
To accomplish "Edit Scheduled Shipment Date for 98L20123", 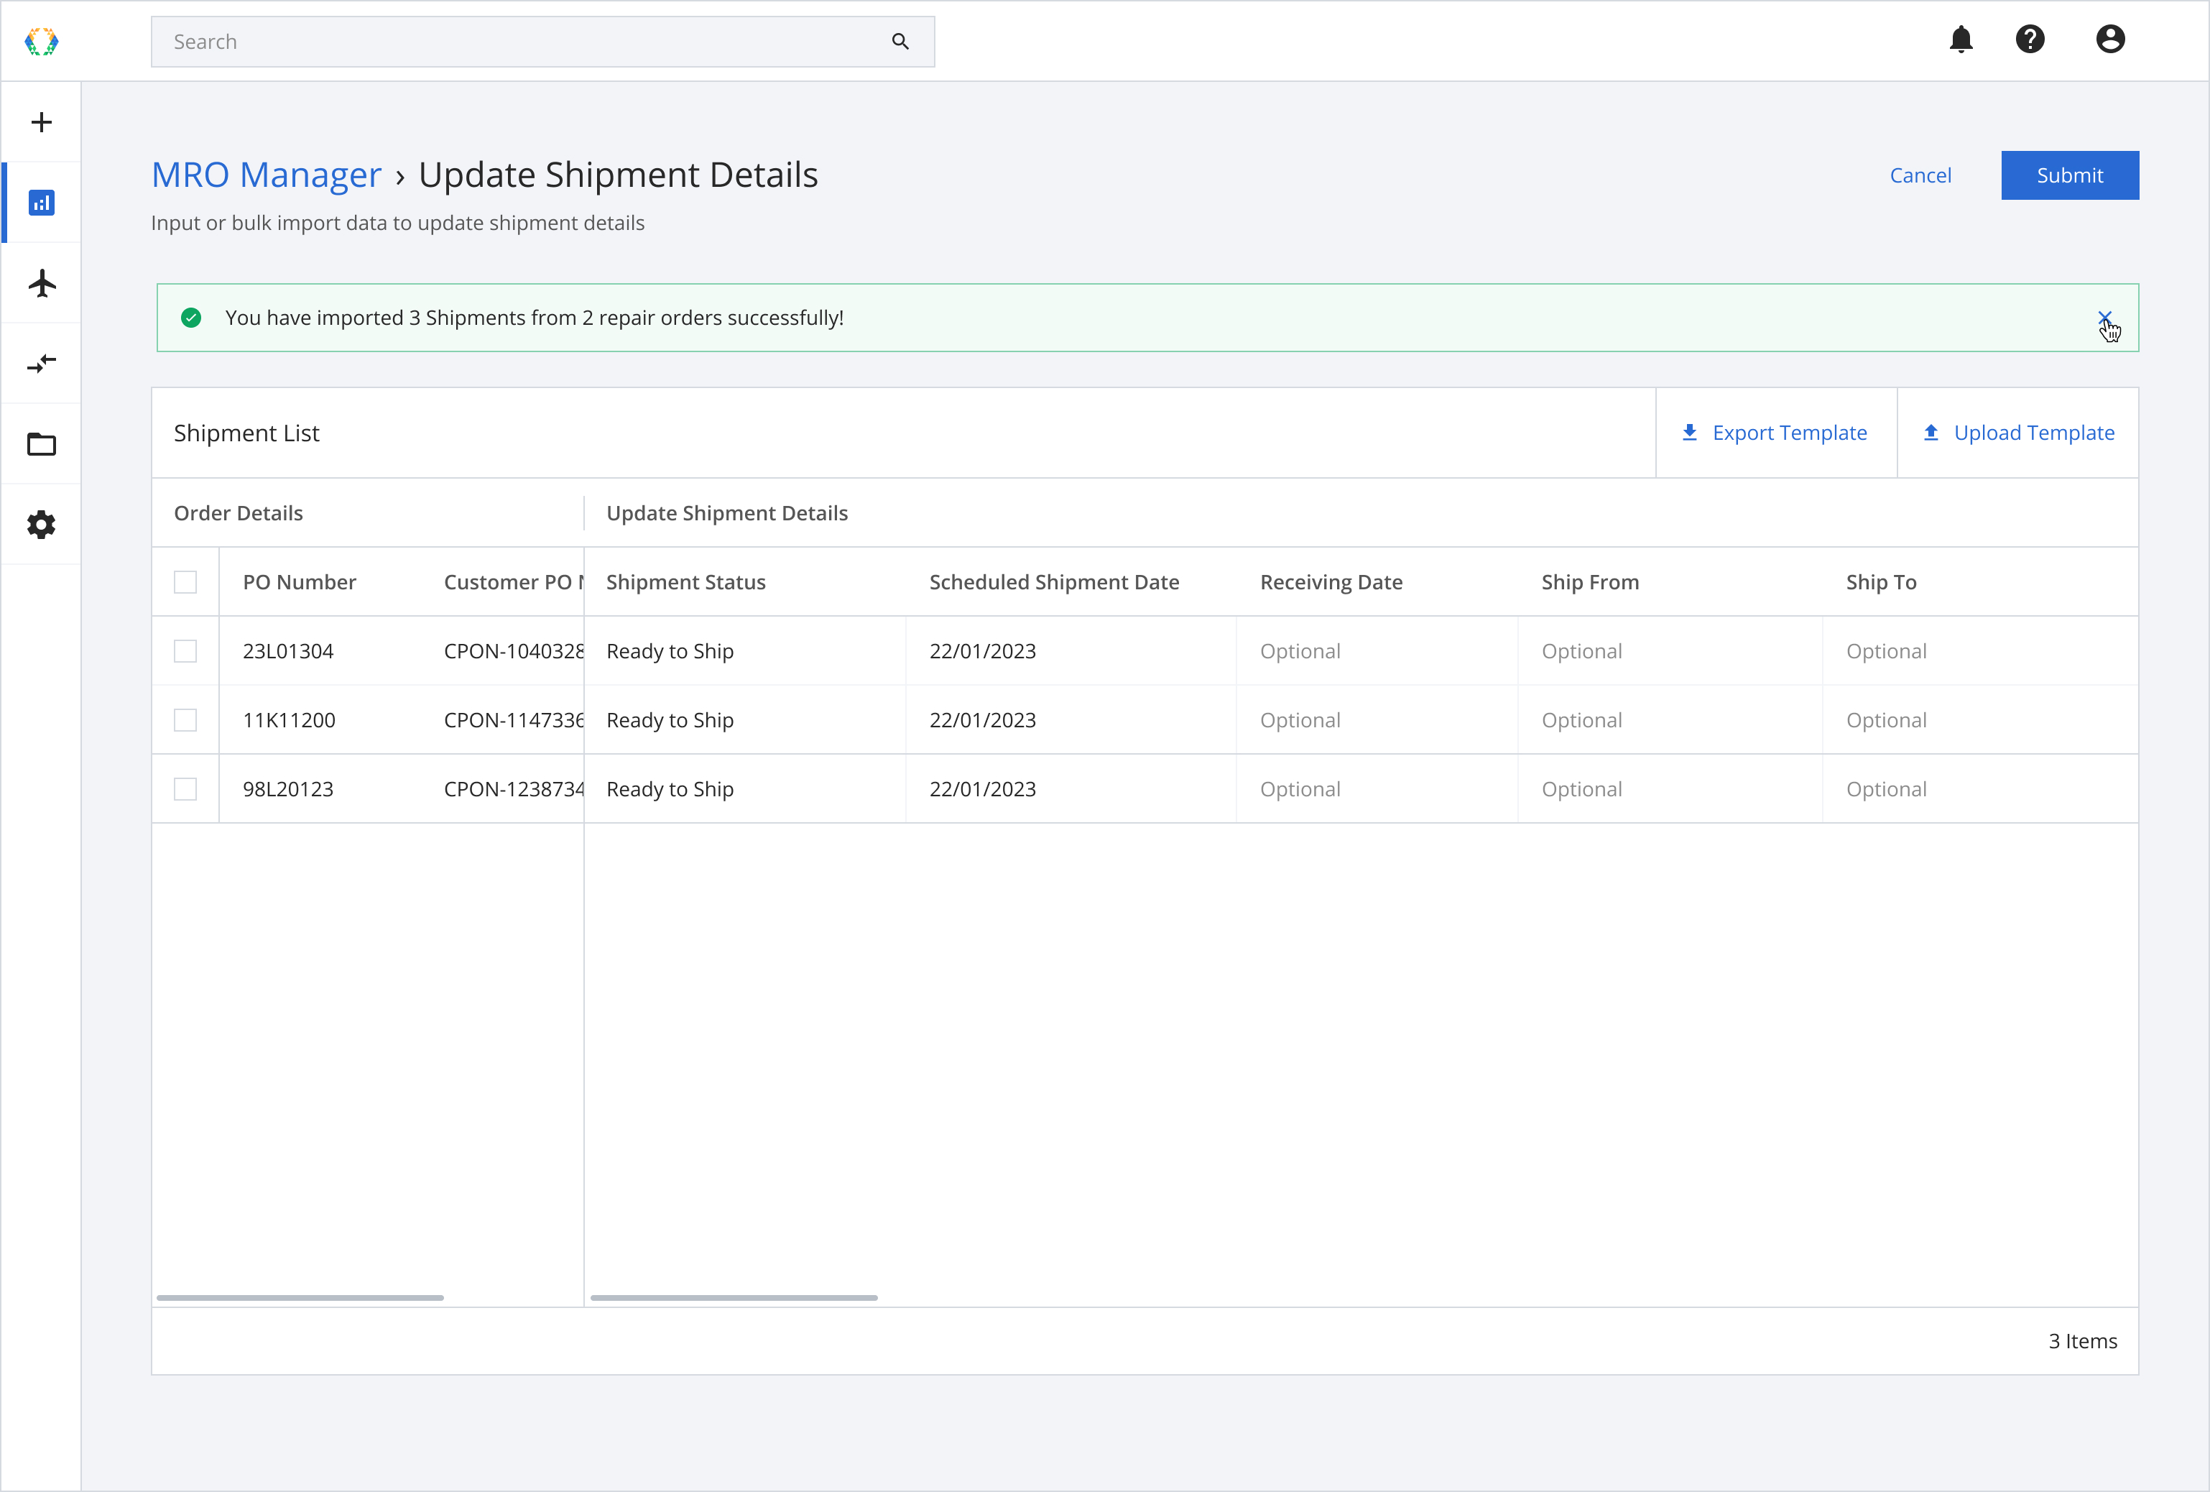I will [x=1071, y=789].
